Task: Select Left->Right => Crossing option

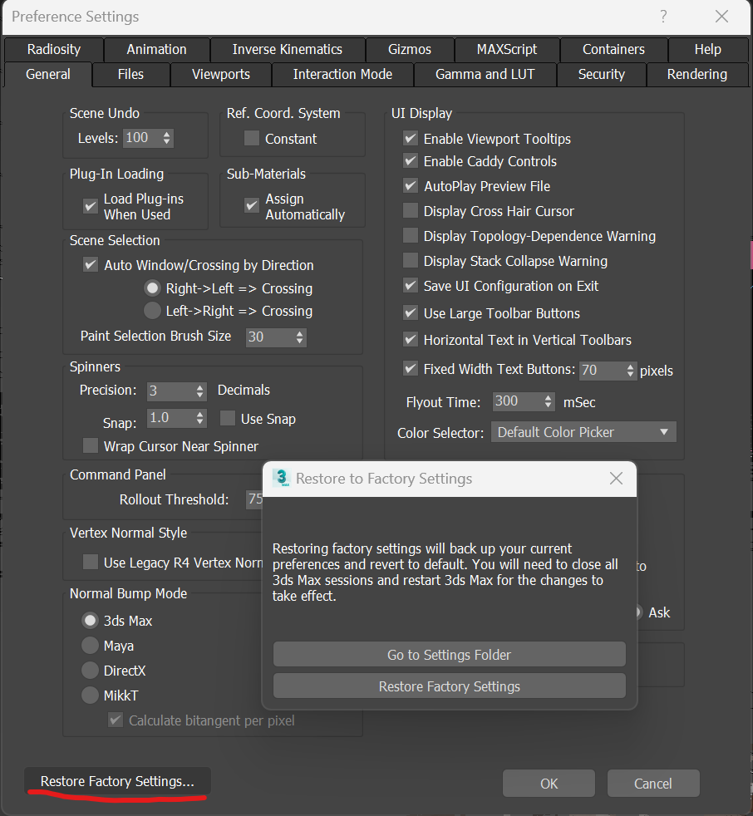Action: point(151,311)
